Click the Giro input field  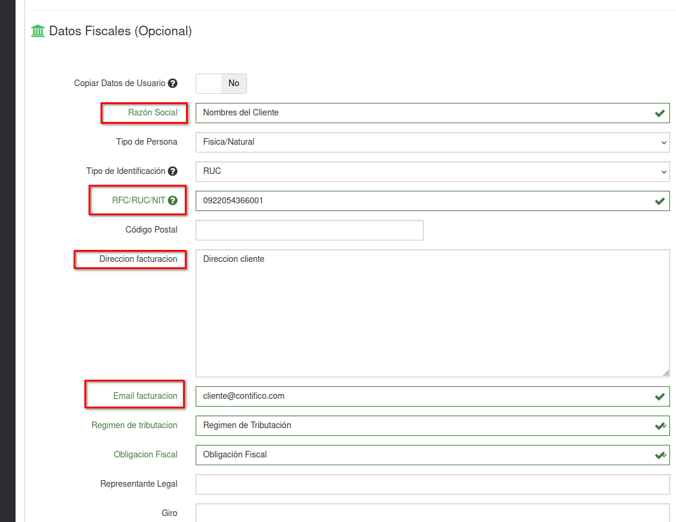(432, 513)
